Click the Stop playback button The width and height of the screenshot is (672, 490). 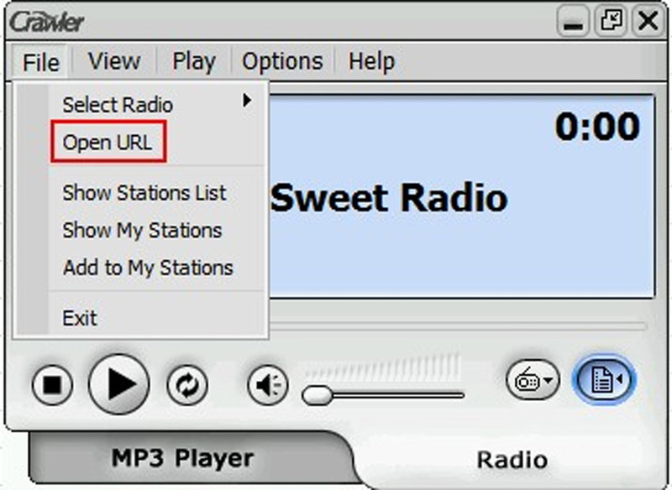tap(52, 385)
